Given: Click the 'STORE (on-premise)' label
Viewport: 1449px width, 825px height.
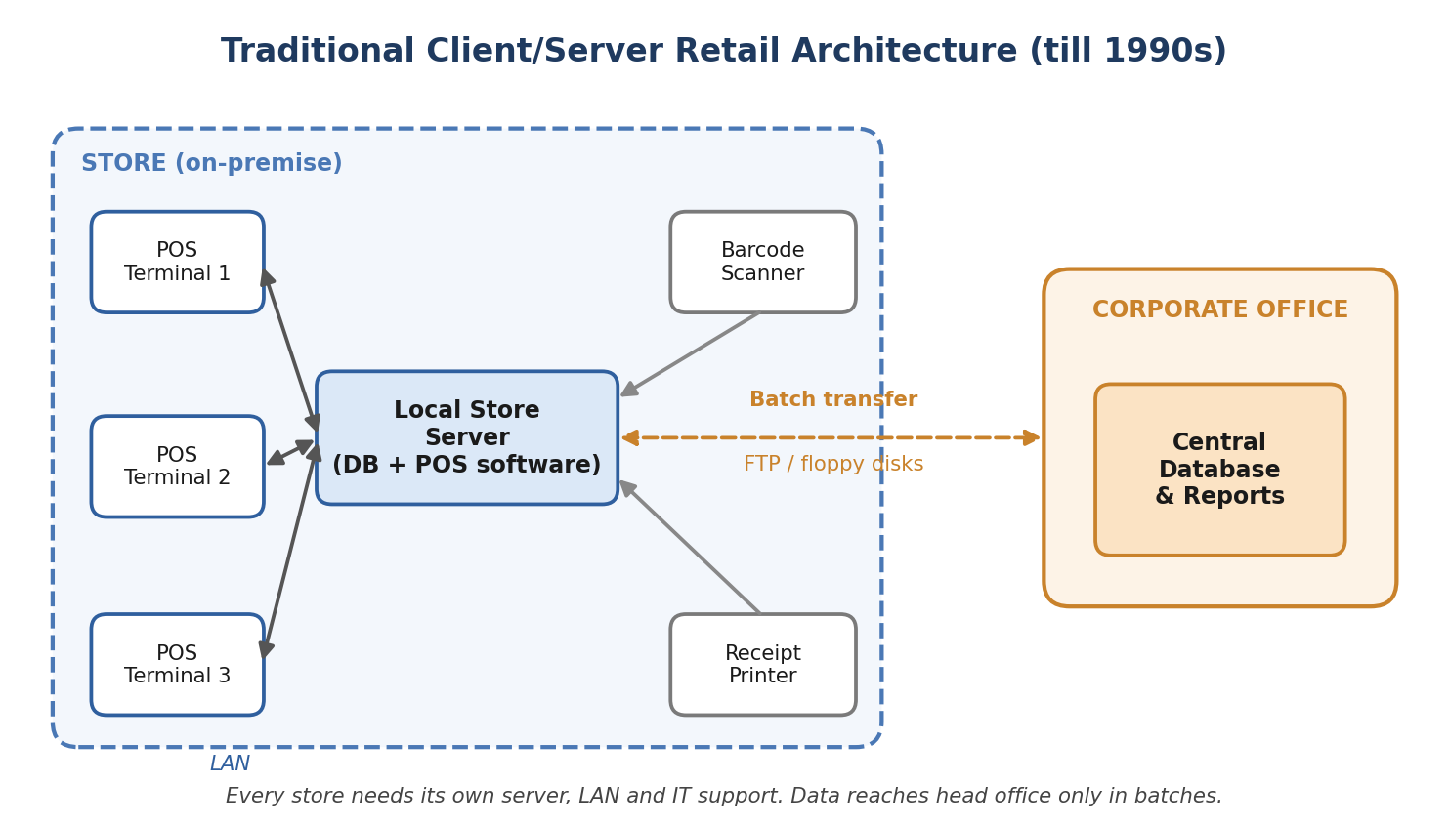Looking at the screenshot, I should (x=212, y=164).
